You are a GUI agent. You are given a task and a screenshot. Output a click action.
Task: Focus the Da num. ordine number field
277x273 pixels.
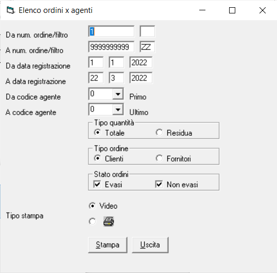[111, 31]
